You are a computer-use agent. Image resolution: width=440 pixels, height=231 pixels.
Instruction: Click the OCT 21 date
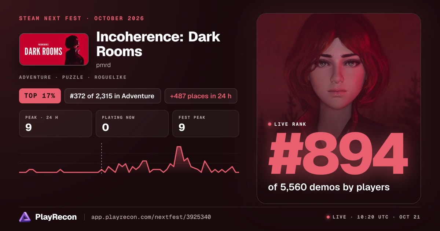click(x=410, y=217)
